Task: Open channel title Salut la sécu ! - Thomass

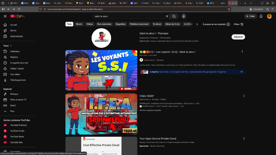Action: (x=154, y=33)
